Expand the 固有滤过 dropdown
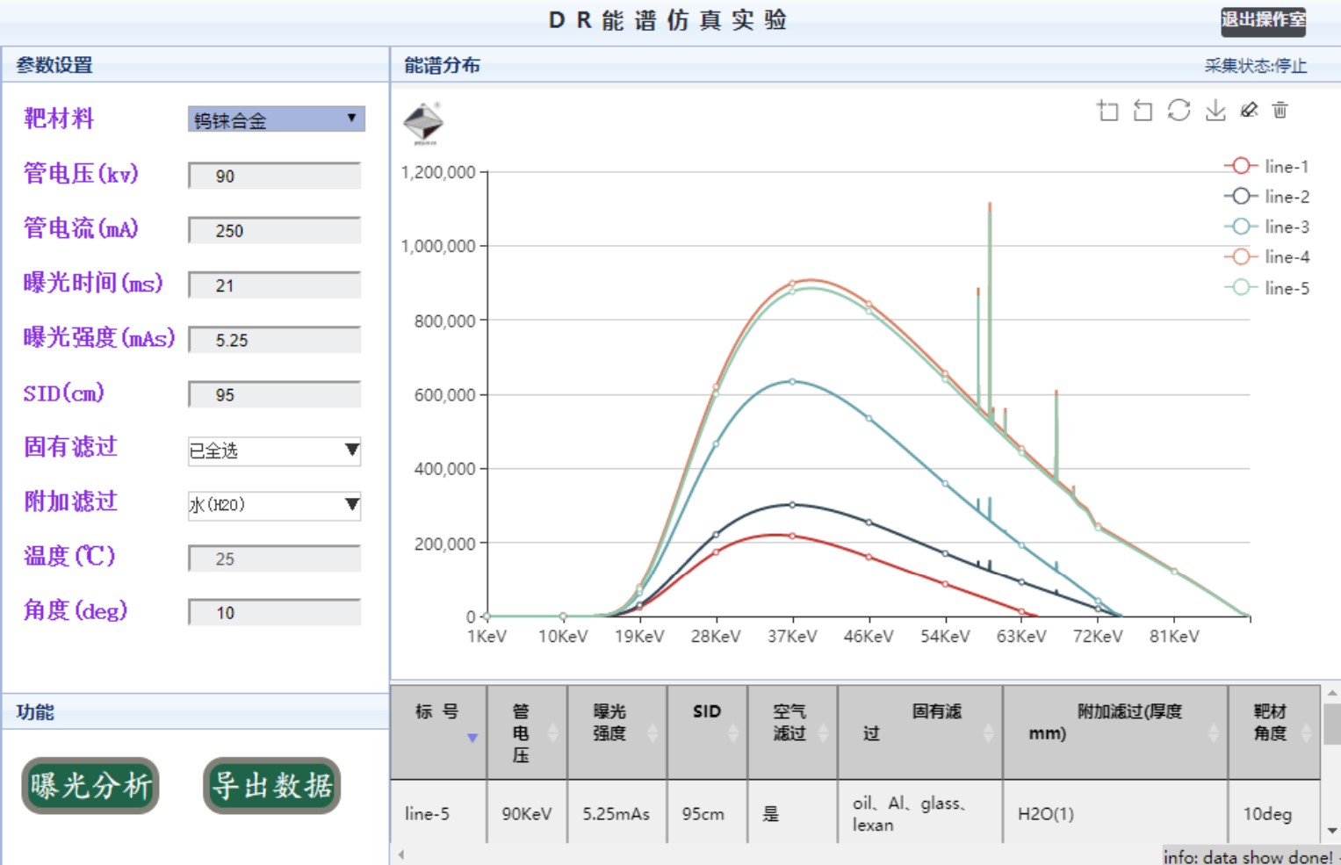The height and width of the screenshot is (865, 1341). point(274,451)
